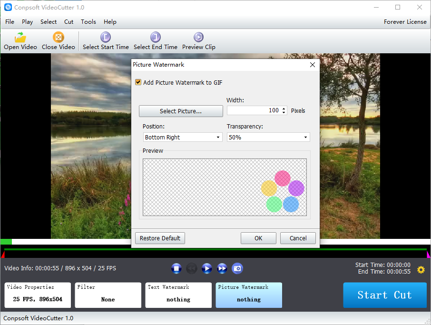Click the Start Cut button

[385, 295]
